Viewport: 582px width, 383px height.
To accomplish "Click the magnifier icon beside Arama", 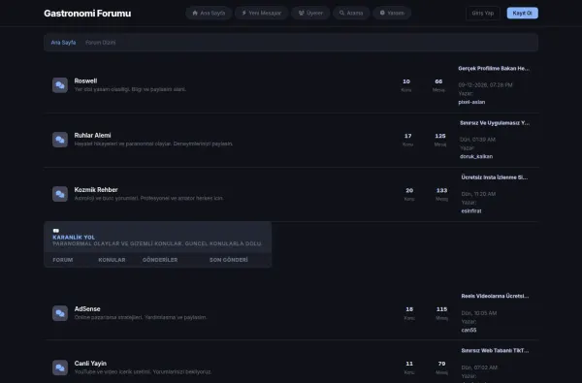I will [341, 13].
